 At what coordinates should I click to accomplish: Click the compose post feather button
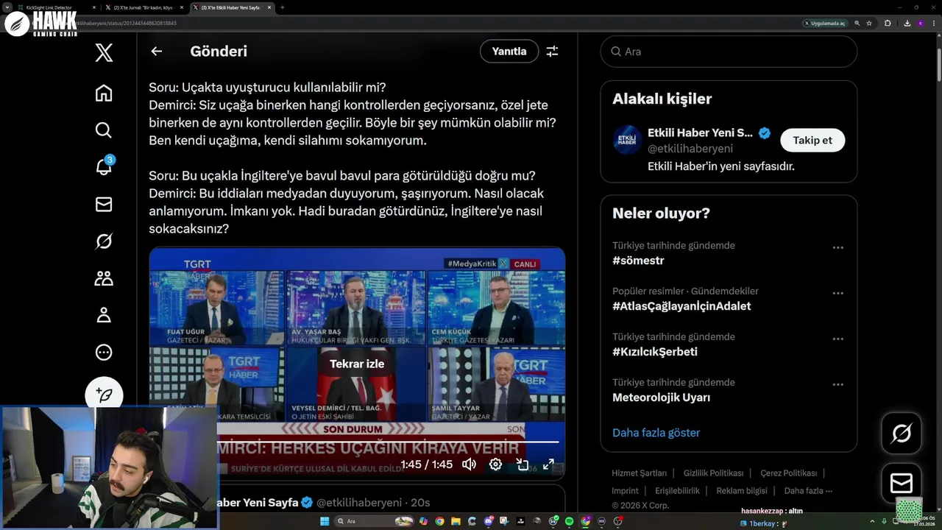coord(104,395)
